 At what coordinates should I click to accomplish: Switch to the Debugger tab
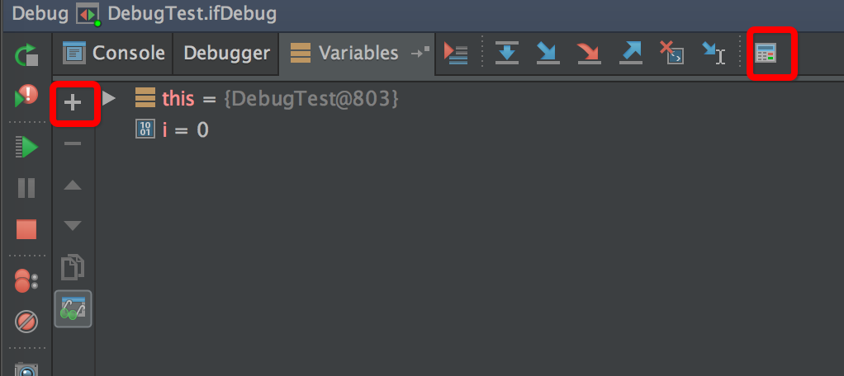tap(226, 53)
